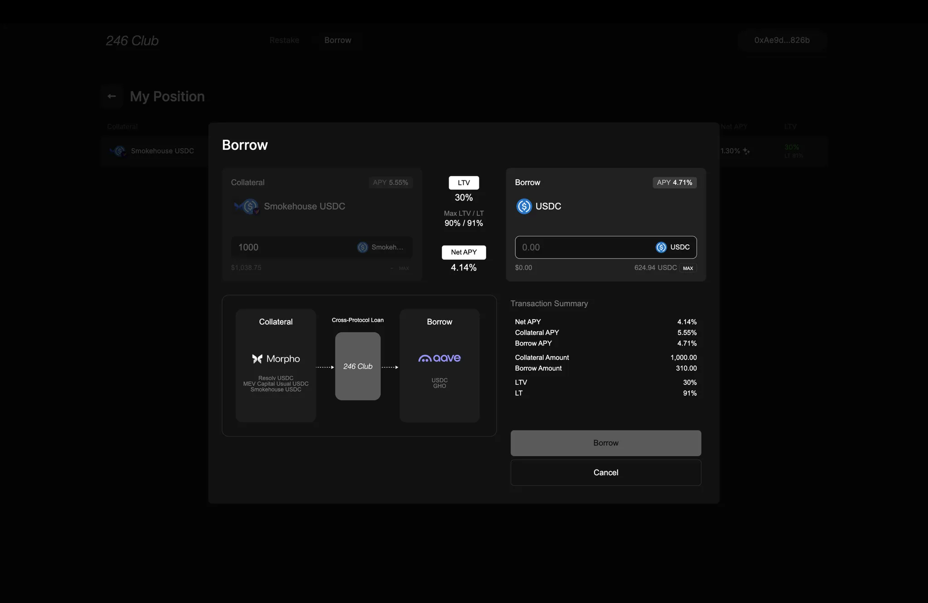Click the Aave logo in the Borrow card
The height and width of the screenshot is (603, 928).
[439, 358]
